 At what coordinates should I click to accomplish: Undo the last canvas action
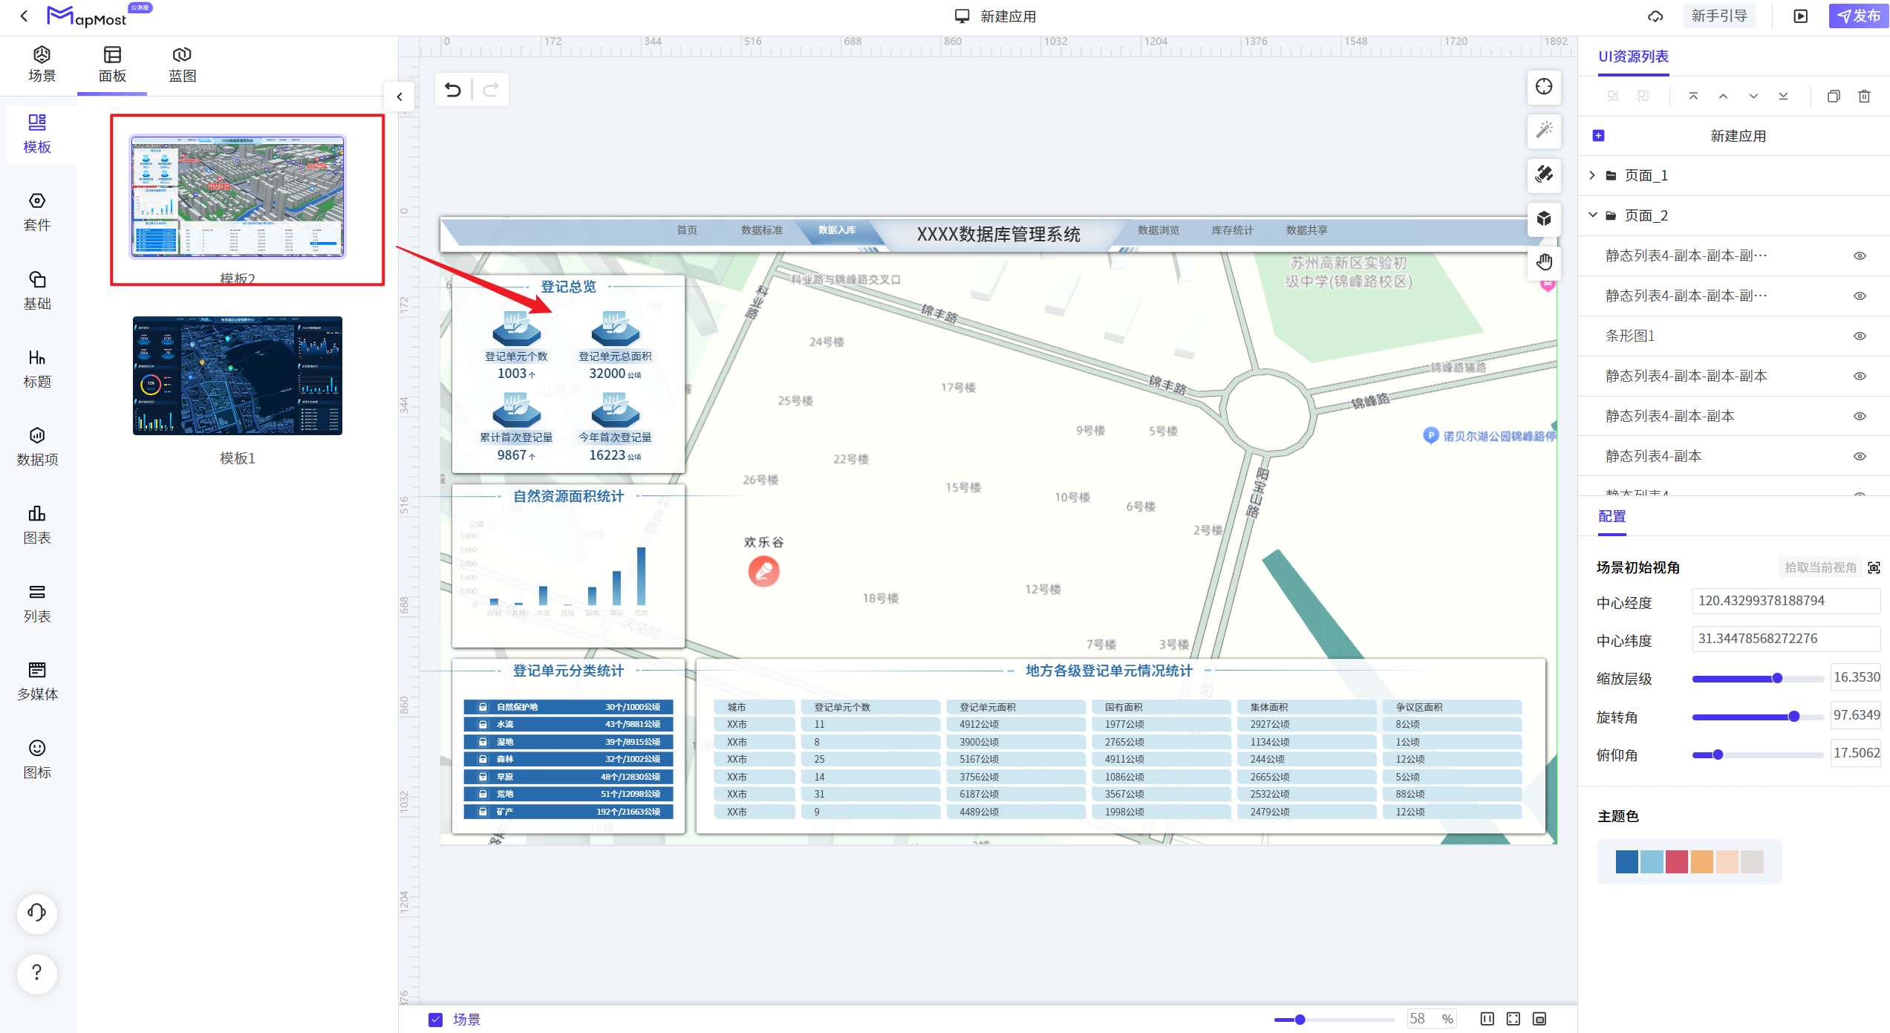click(x=453, y=90)
